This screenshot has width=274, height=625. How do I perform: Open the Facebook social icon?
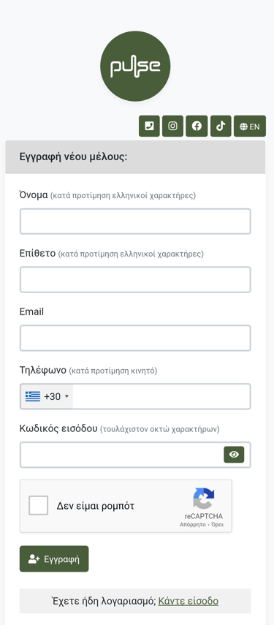tap(197, 126)
